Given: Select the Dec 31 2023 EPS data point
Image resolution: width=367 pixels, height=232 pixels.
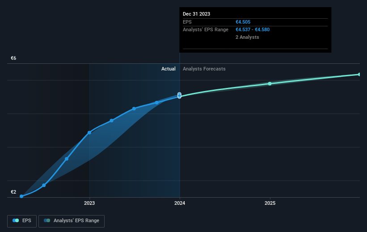Looking at the screenshot, I should pyautogui.click(x=179, y=96).
